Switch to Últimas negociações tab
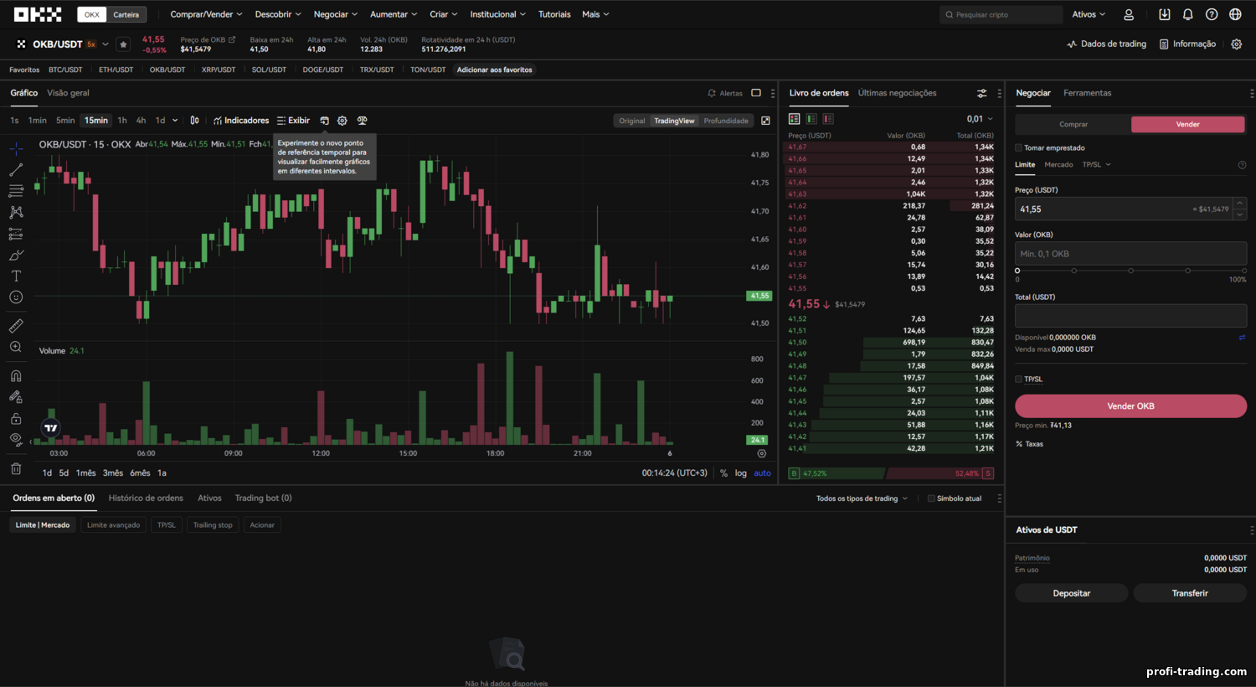 click(897, 93)
